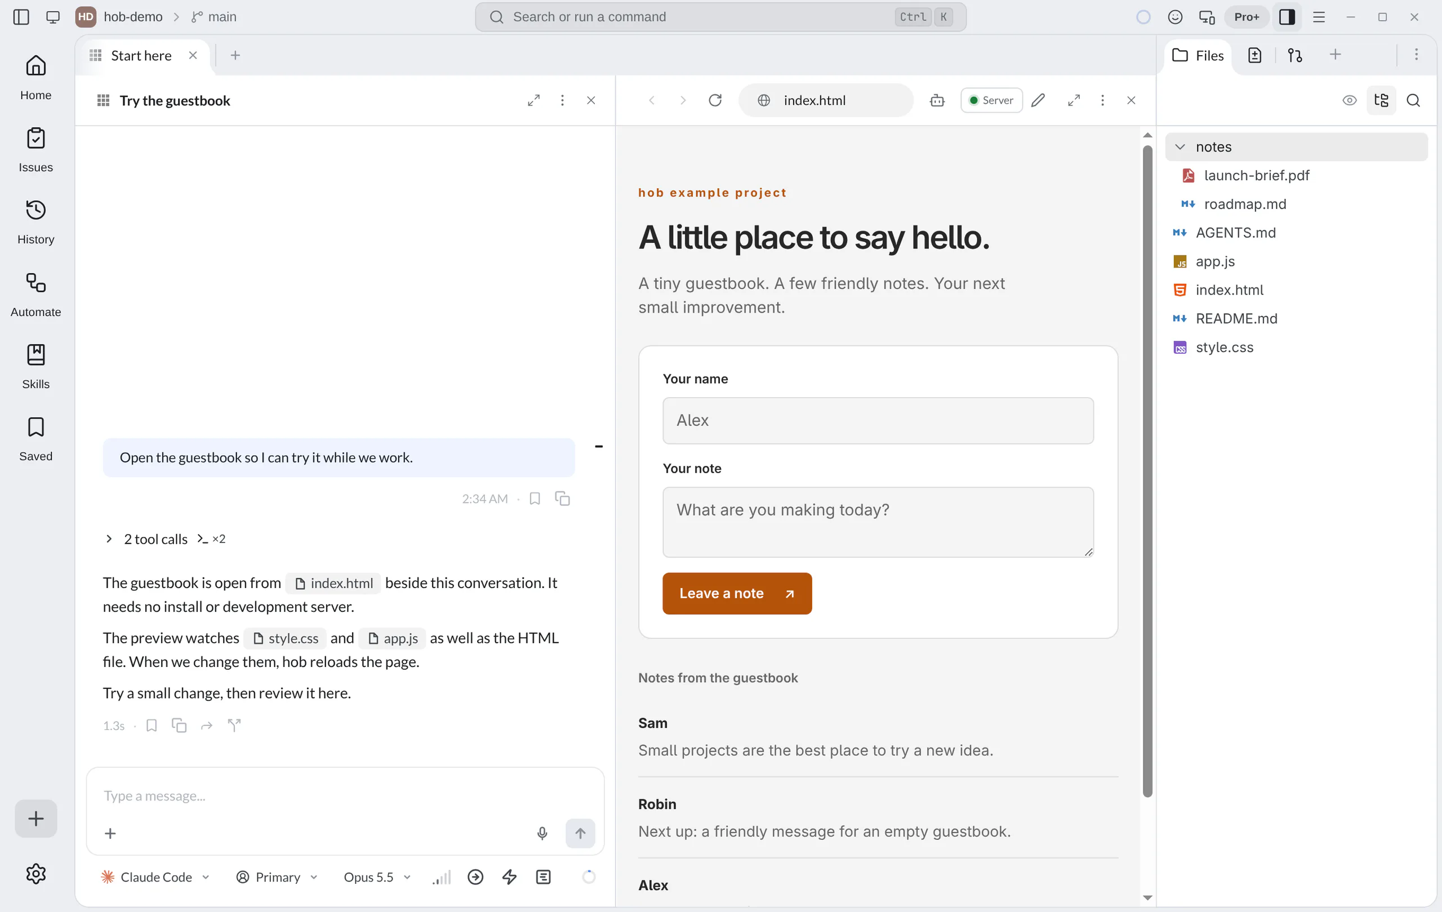The width and height of the screenshot is (1442, 912).
Task: Click the preview pane vertical scrollbar
Action: click(x=1147, y=471)
